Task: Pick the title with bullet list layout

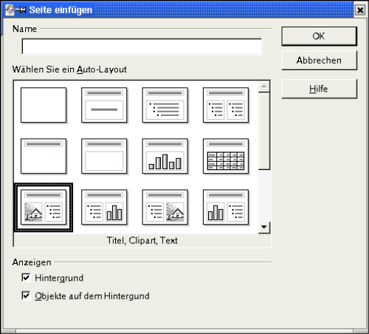Action: pos(165,105)
